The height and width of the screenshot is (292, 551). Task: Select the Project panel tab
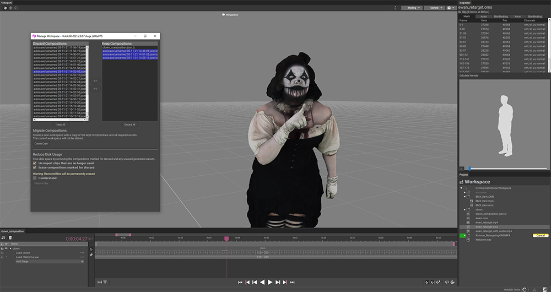click(x=463, y=175)
